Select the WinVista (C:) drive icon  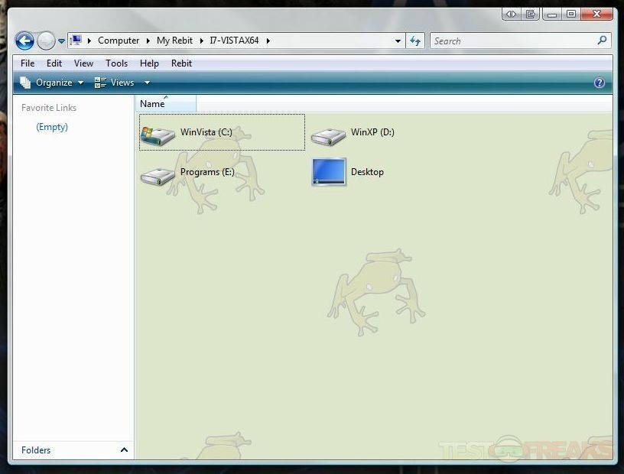(x=158, y=135)
